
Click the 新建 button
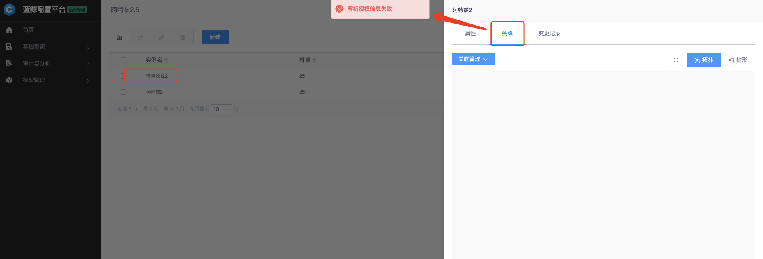point(215,37)
